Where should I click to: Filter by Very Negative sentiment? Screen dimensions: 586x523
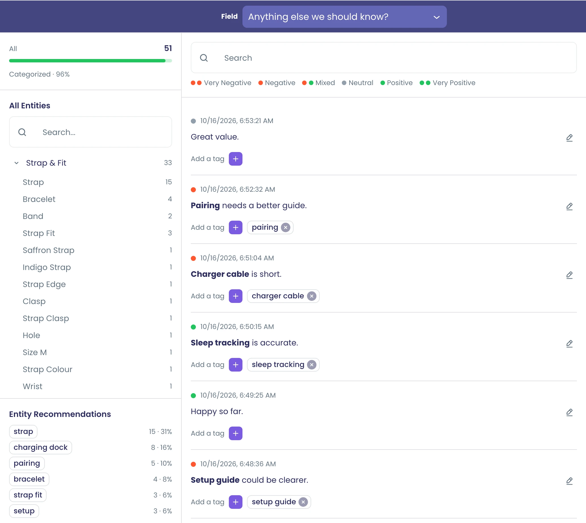tap(221, 83)
